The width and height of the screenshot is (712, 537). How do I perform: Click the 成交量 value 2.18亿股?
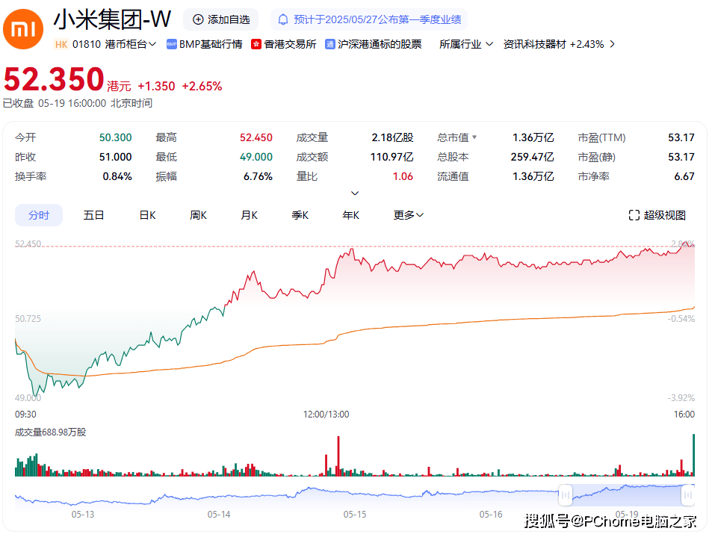392,137
